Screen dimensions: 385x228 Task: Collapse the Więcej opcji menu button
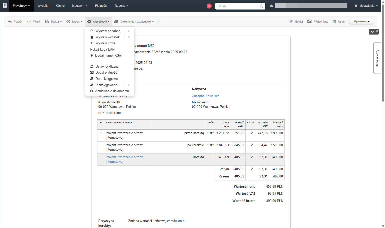98,22
